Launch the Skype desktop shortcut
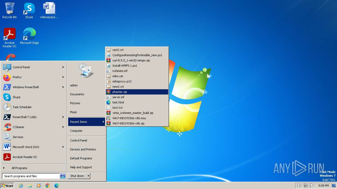Viewport: 337px width, 189px height. 29,10
